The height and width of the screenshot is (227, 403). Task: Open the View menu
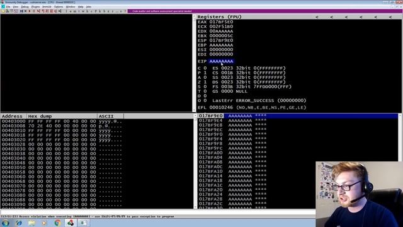16,7
